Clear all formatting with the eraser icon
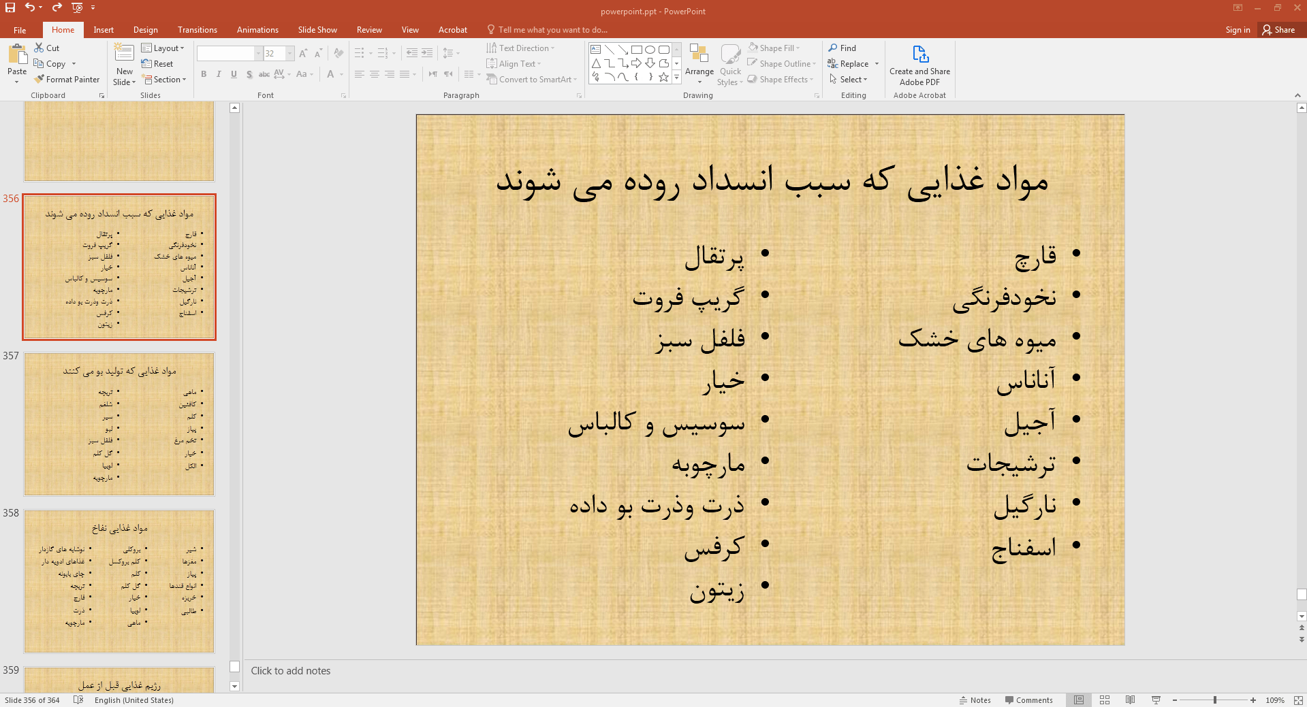 338,53
